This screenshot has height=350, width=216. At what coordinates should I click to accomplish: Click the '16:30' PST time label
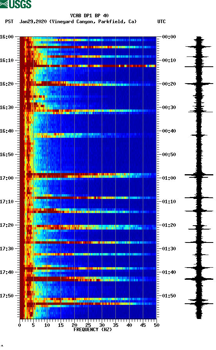(7, 108)
